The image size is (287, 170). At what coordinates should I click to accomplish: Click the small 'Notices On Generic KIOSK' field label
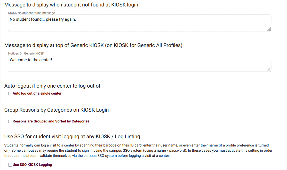pos(26,53)
